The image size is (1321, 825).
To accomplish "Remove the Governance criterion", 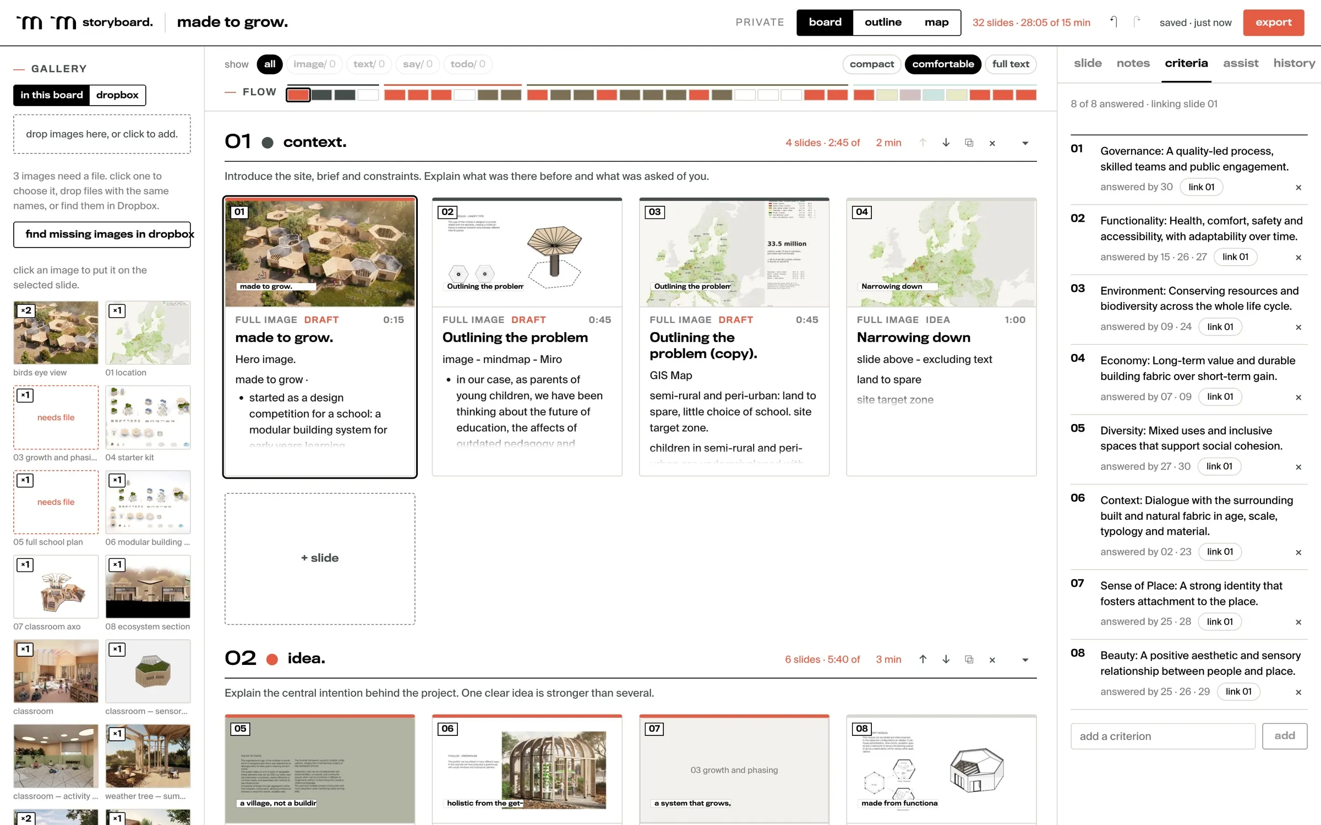I will 1298,188.
